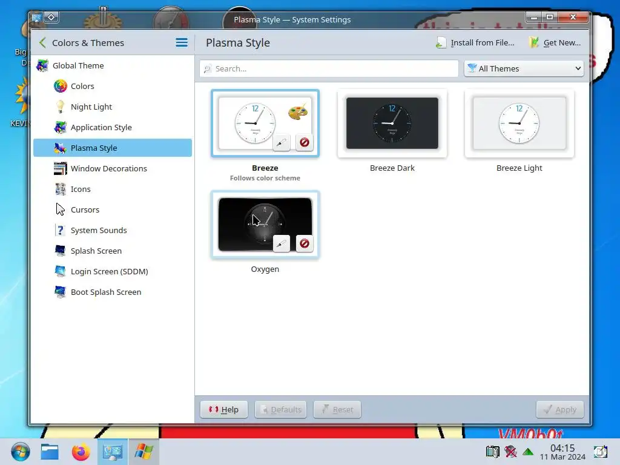620x465 pixels.
Task: Click the edit theme icon on Oxygen
Action: click(282, 243)
